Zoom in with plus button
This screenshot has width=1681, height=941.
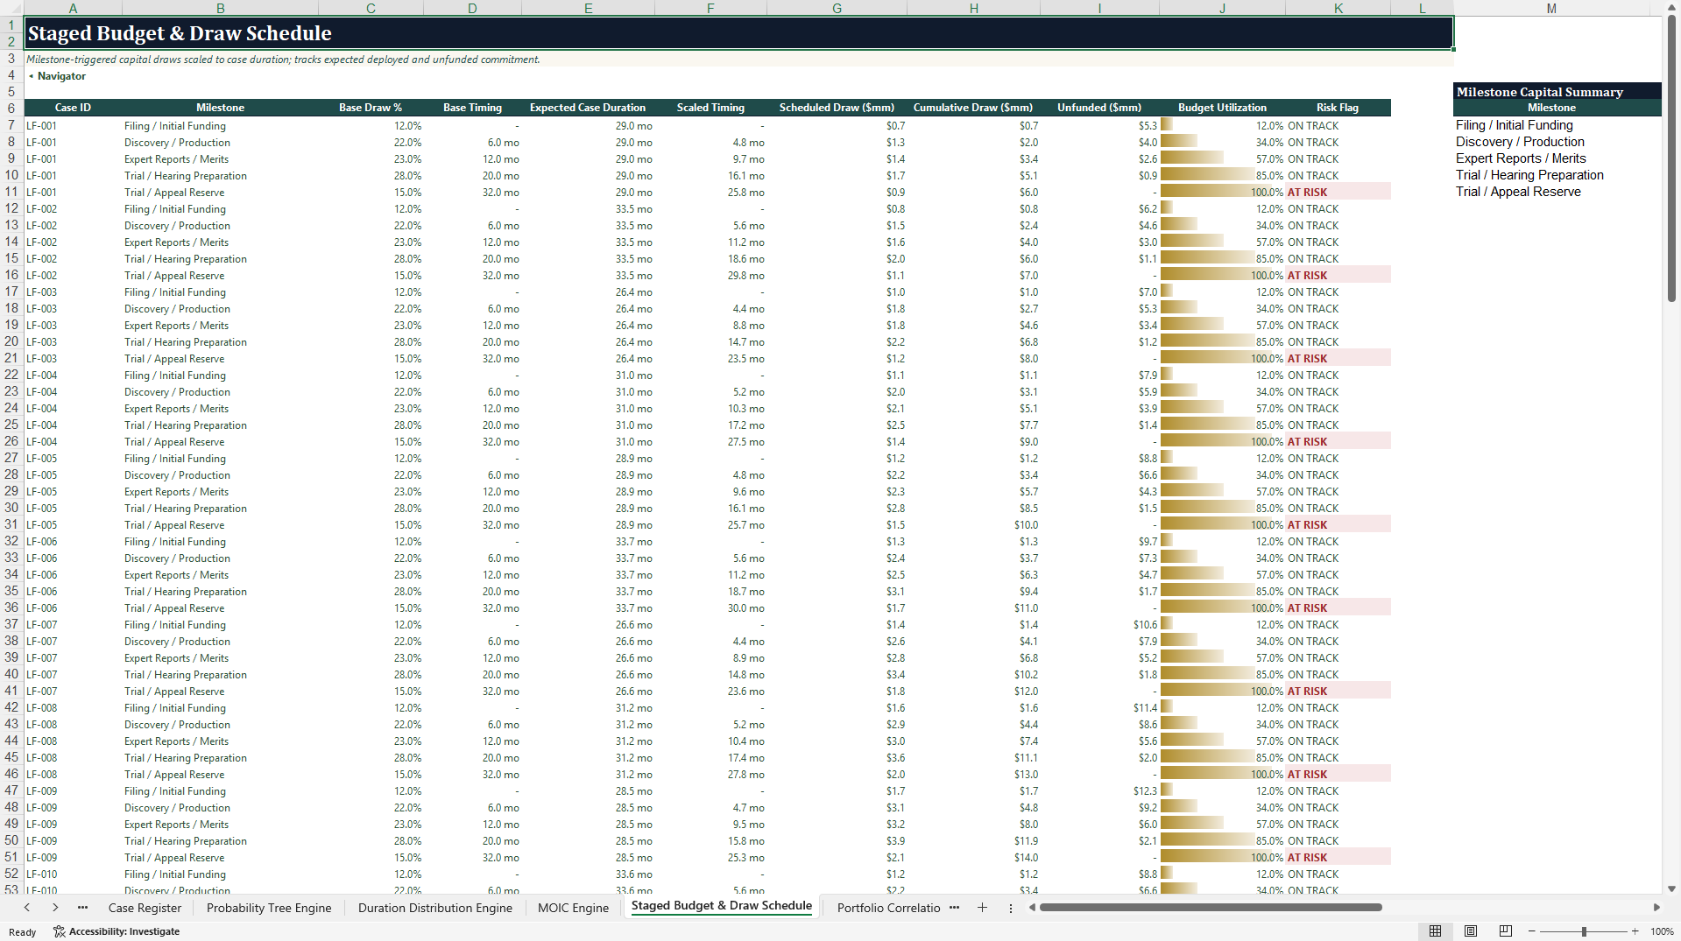click(1635, 931)
